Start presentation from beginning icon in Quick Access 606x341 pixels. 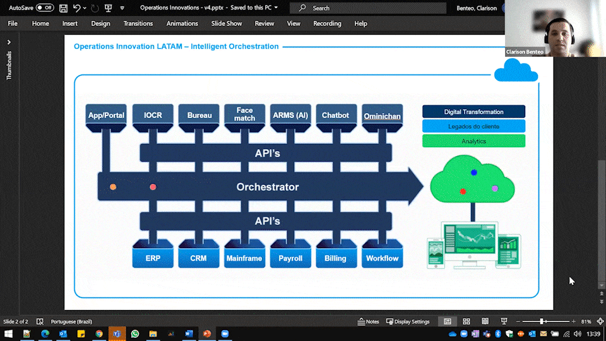pyautogui.click(x=108, y=8)
